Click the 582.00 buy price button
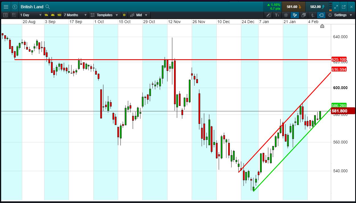Screen dimensions: 356x203 click(318, 7)
